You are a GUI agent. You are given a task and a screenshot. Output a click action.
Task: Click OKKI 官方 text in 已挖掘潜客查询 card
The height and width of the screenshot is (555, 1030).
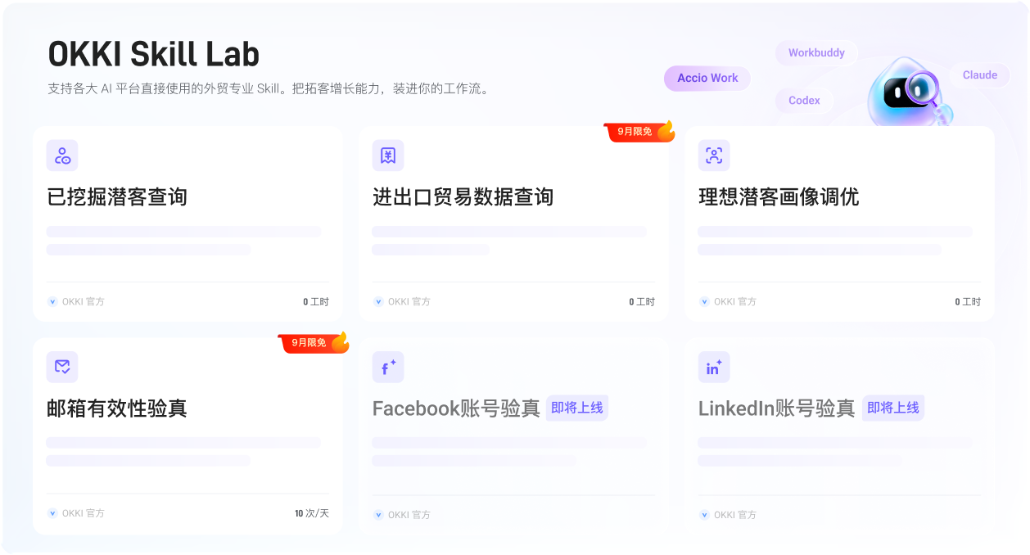pos(84,302)
